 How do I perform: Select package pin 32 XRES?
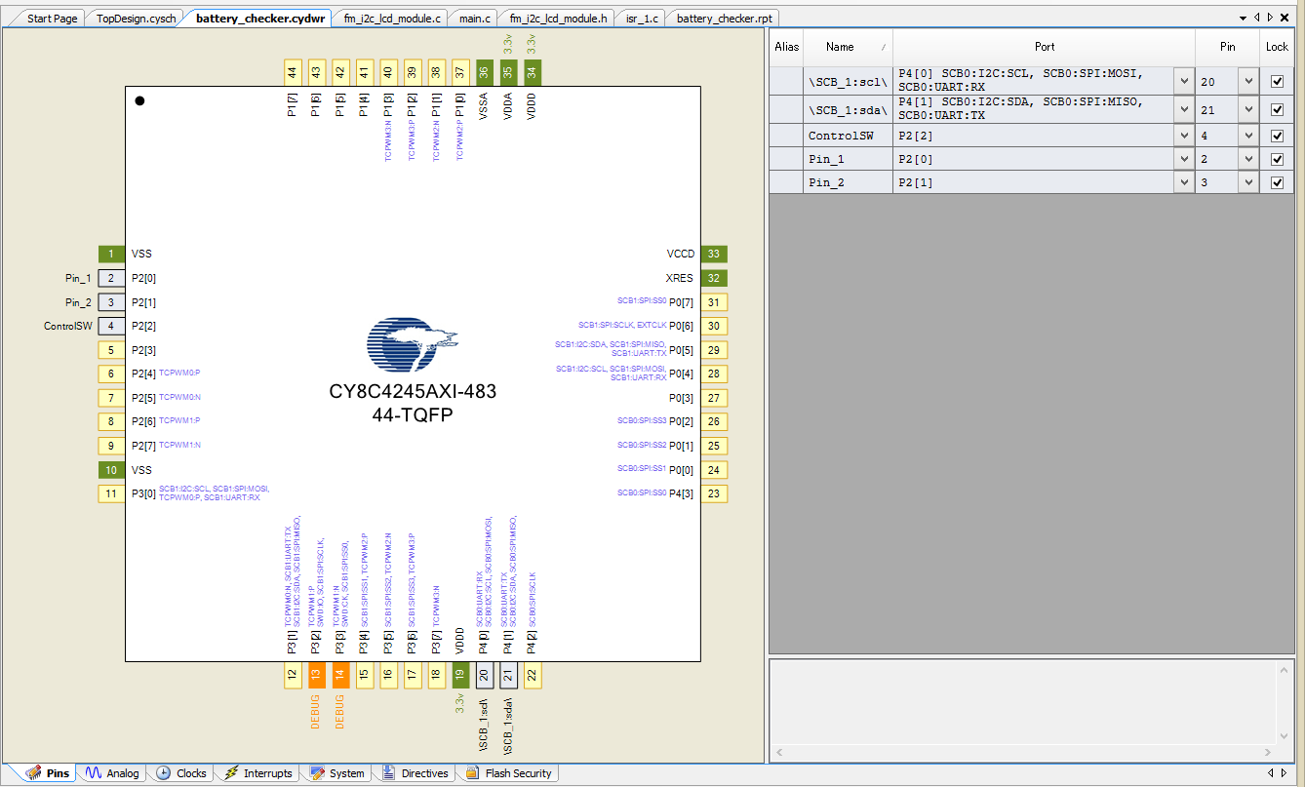coord(714,278)
